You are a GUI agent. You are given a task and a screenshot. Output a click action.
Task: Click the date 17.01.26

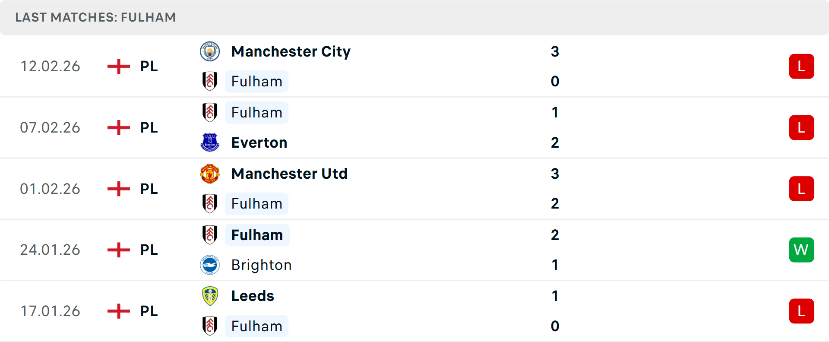(50, 311)
